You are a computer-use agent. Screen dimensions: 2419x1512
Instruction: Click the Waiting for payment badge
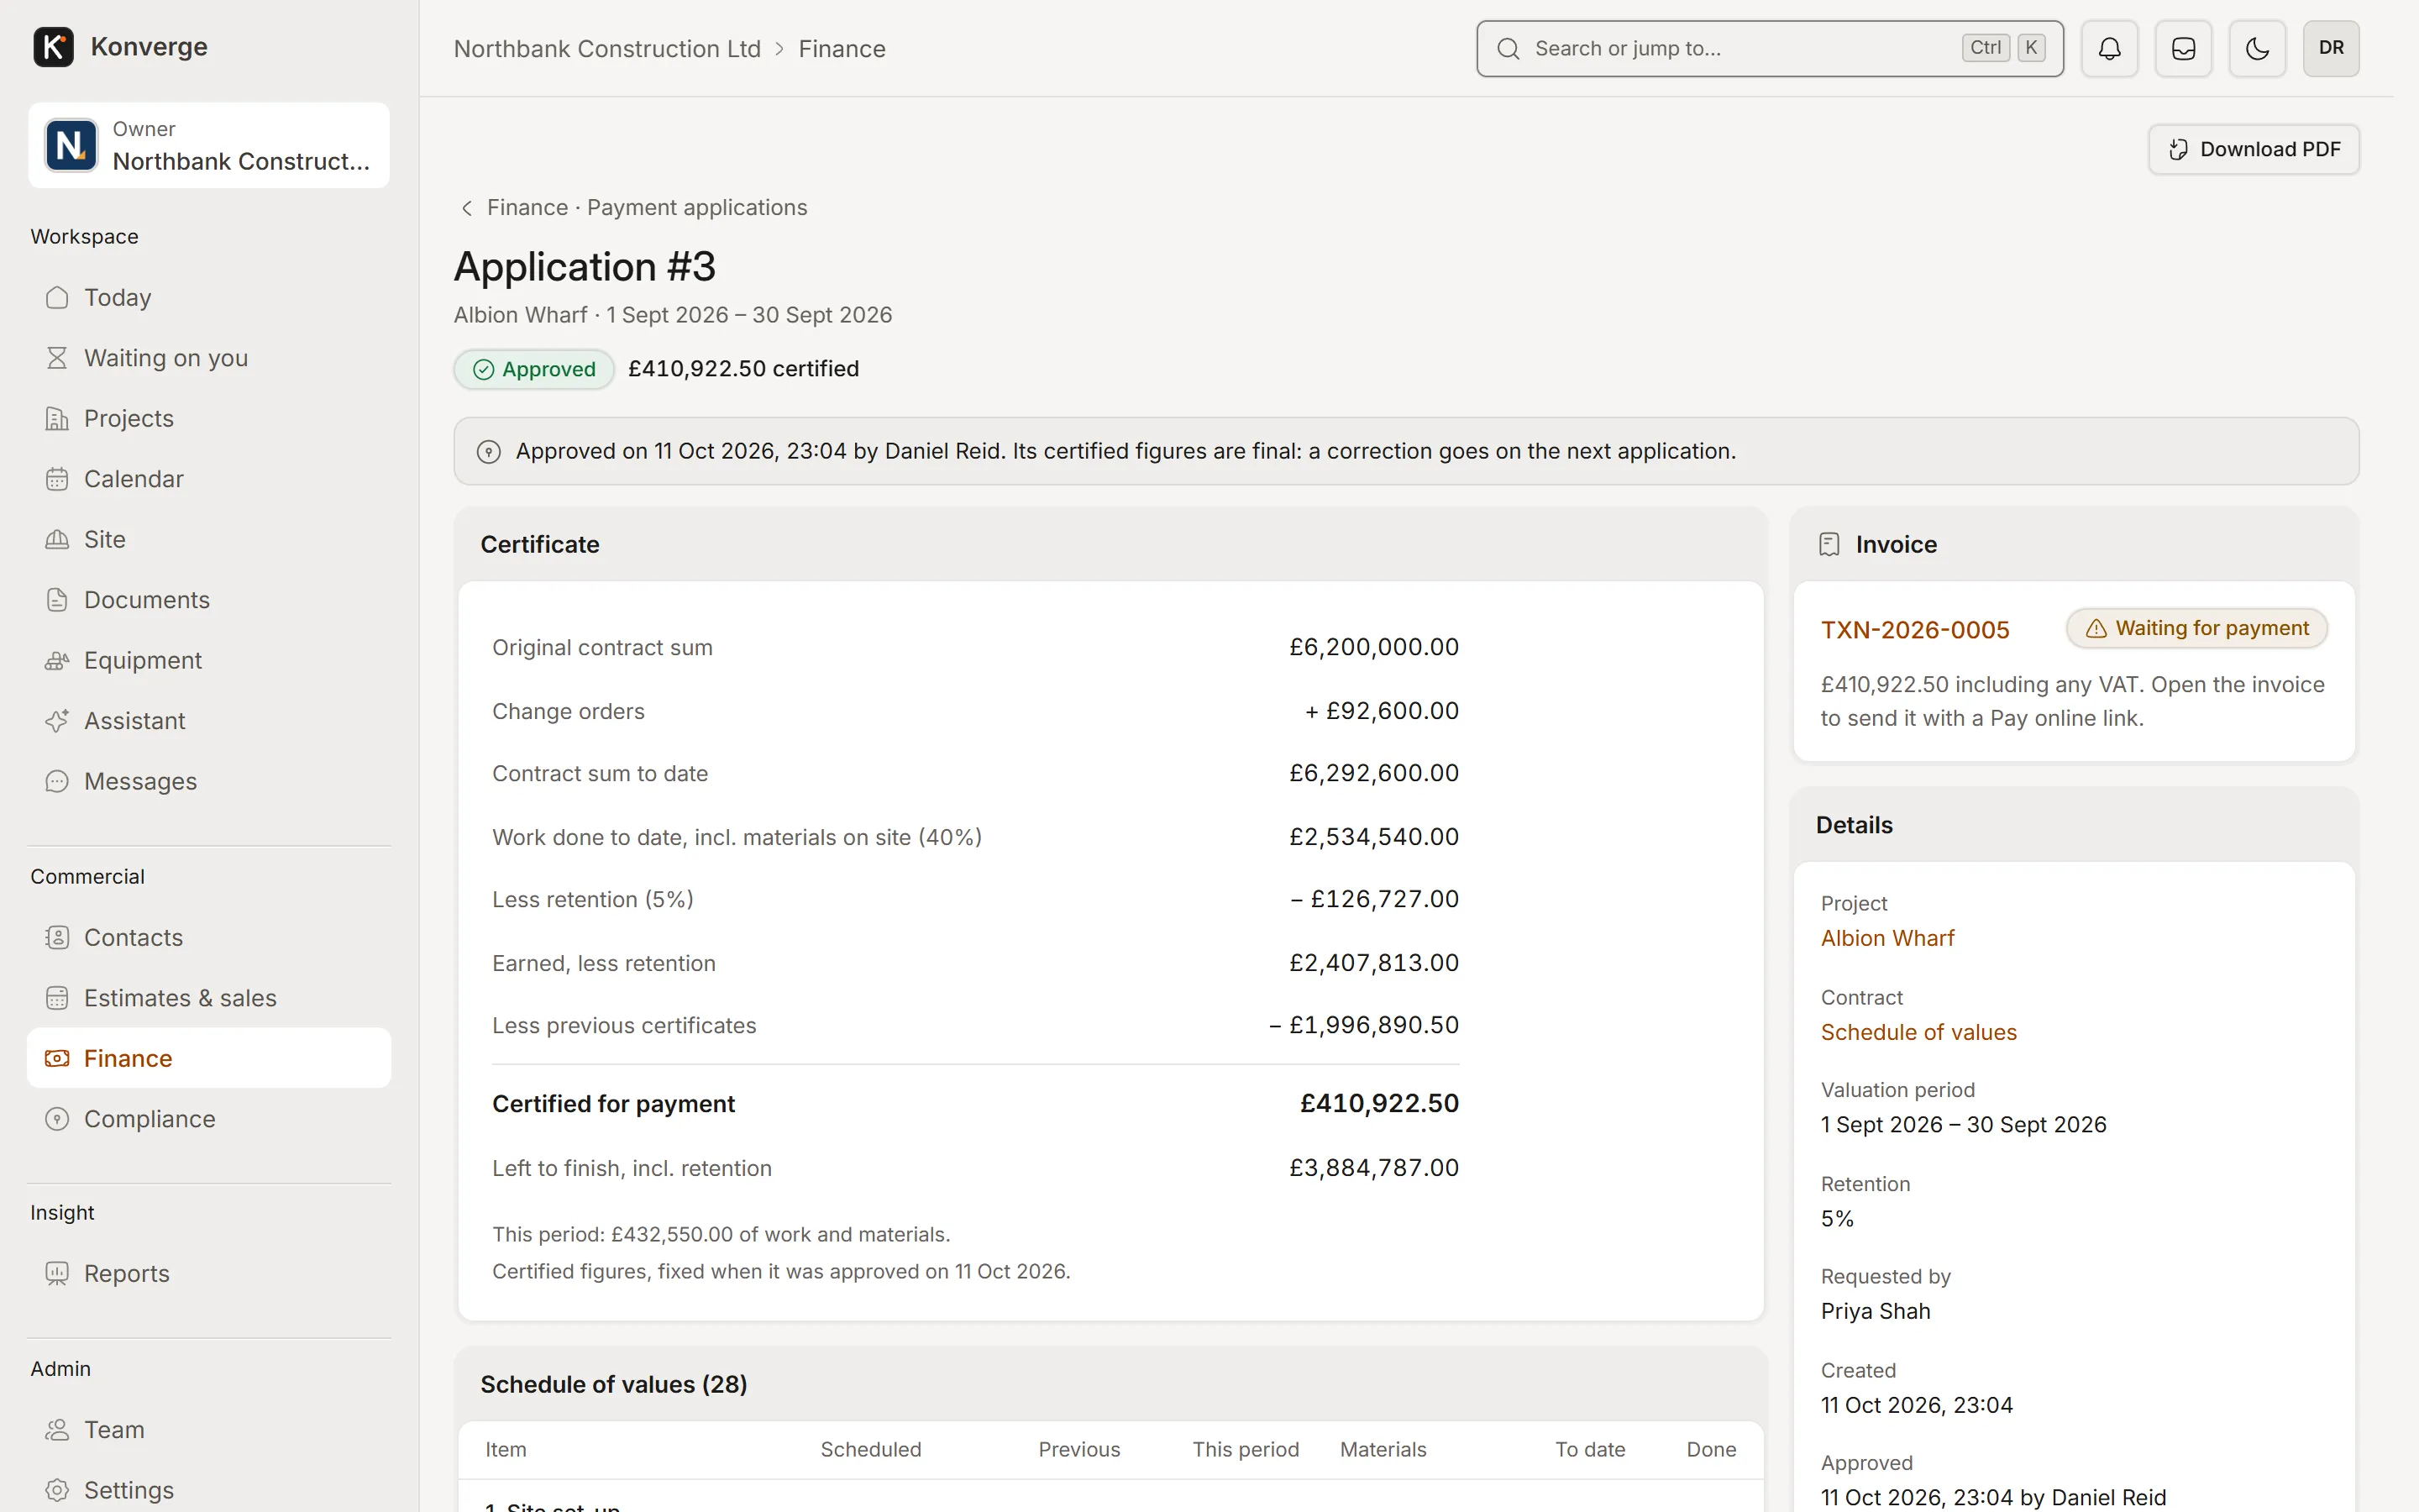[x=2196, y=628]
